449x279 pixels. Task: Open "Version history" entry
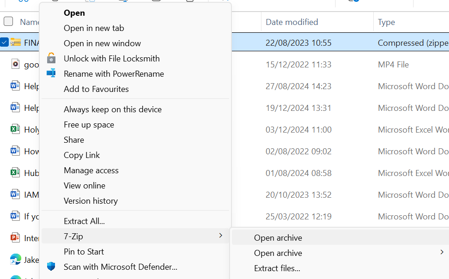(x=91, y=201)
